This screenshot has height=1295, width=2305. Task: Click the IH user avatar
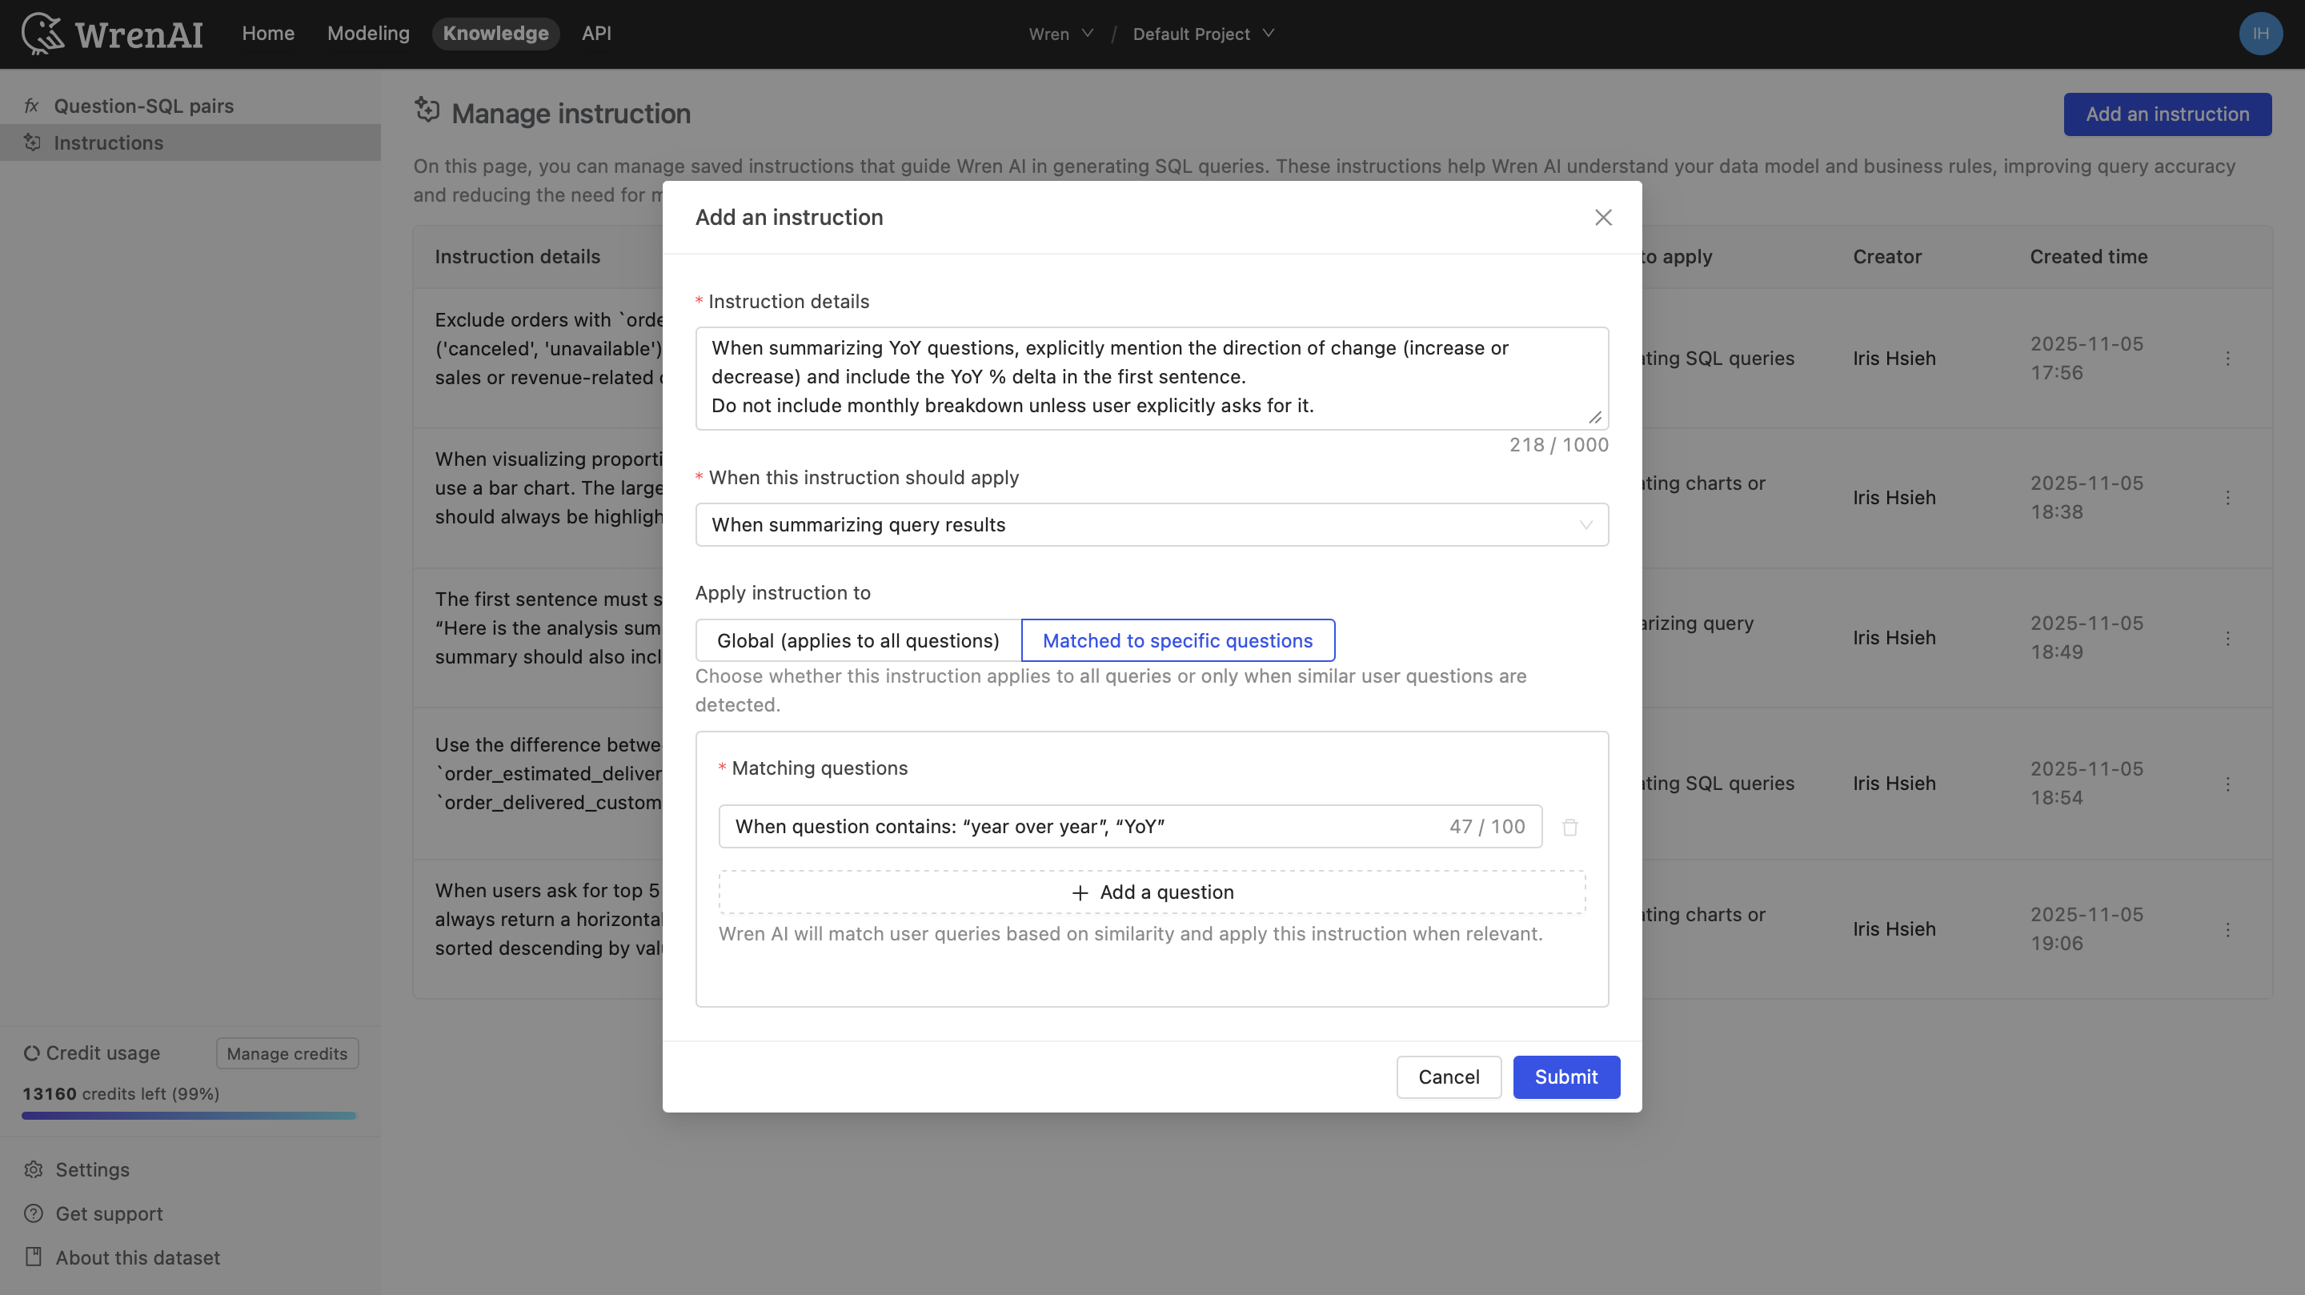(2260, 33)
